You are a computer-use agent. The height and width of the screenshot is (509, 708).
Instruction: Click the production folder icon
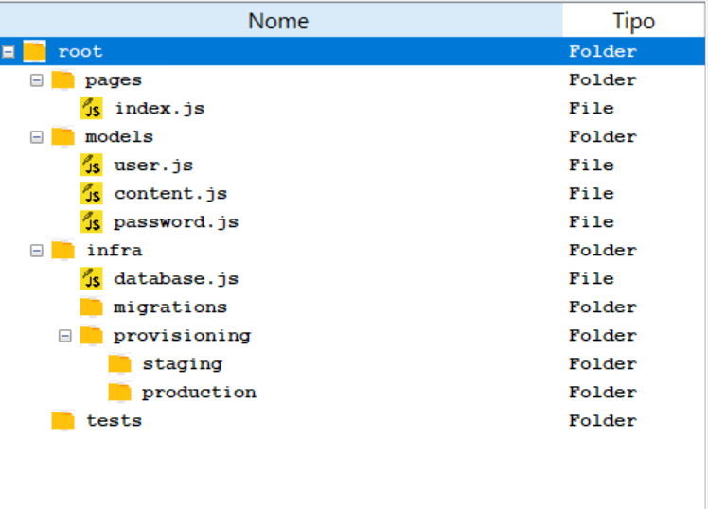pos(120,392)
